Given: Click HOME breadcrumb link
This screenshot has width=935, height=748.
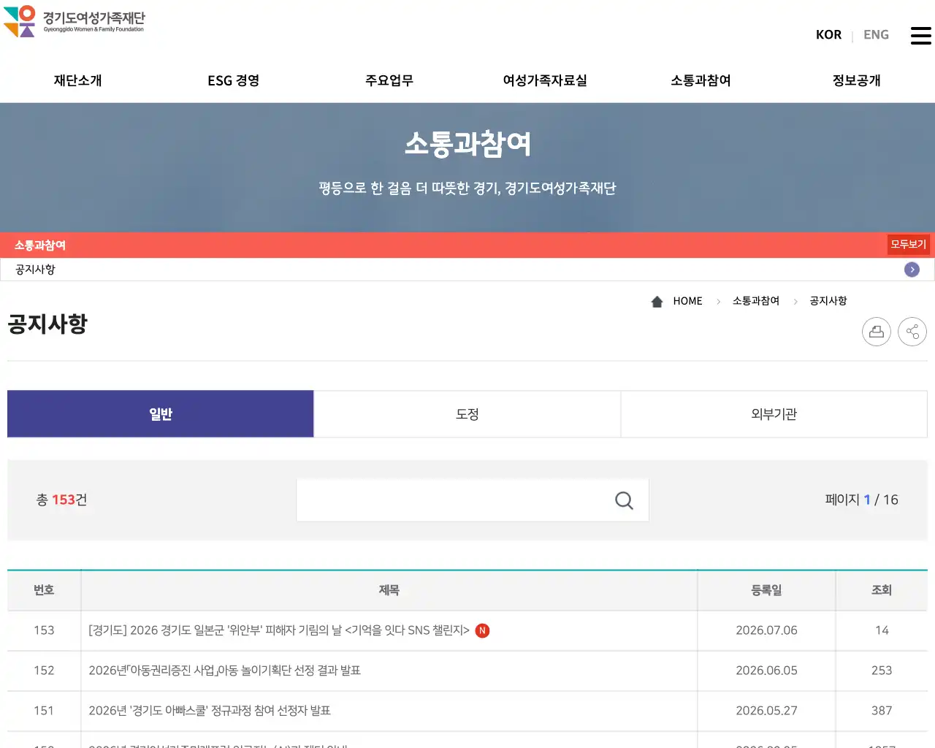Looking at the screenshot, I should tap(687, 301).
